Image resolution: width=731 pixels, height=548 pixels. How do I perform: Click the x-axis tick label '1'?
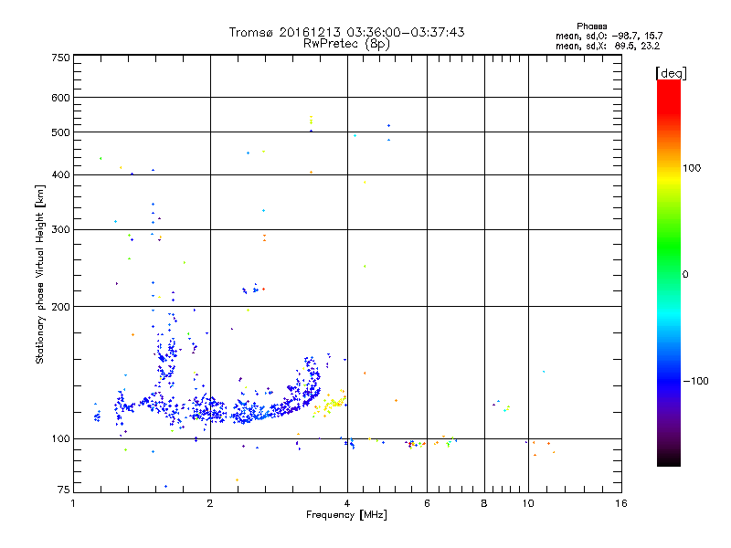coord(73,503)
